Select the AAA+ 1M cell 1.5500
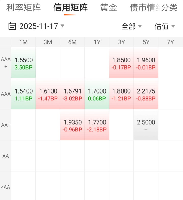The width and height of the screenshot is (183, 200). point(23,63)
